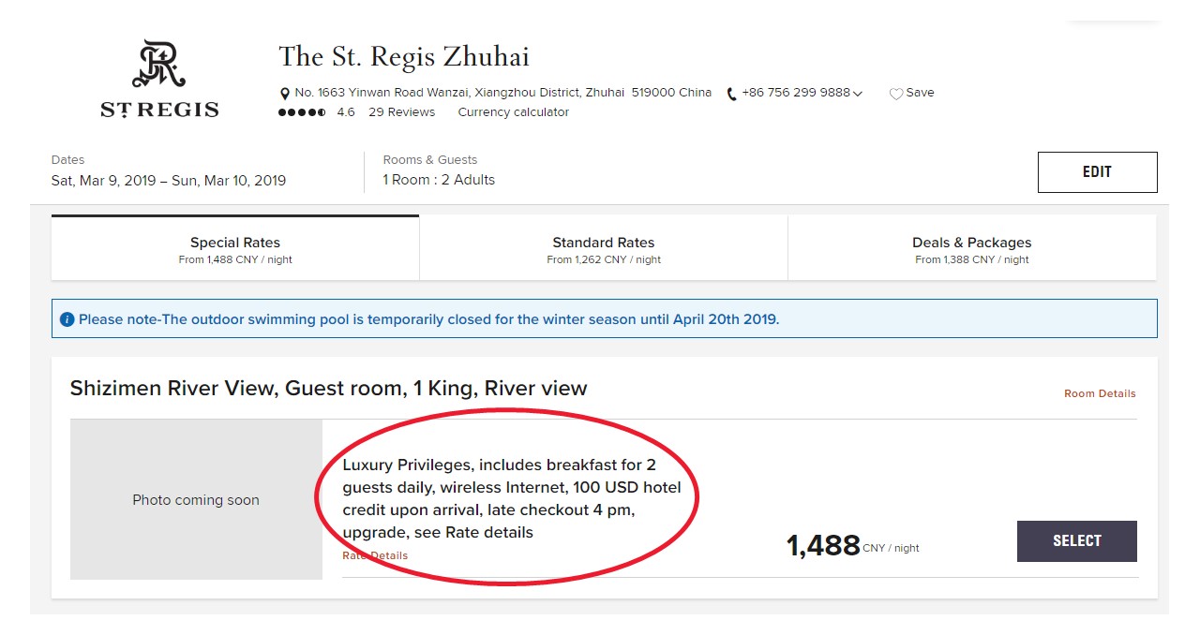Open the Rate Details link
Image resolution: width=1200 pixels, height=635 pixels.
[375, 555]
